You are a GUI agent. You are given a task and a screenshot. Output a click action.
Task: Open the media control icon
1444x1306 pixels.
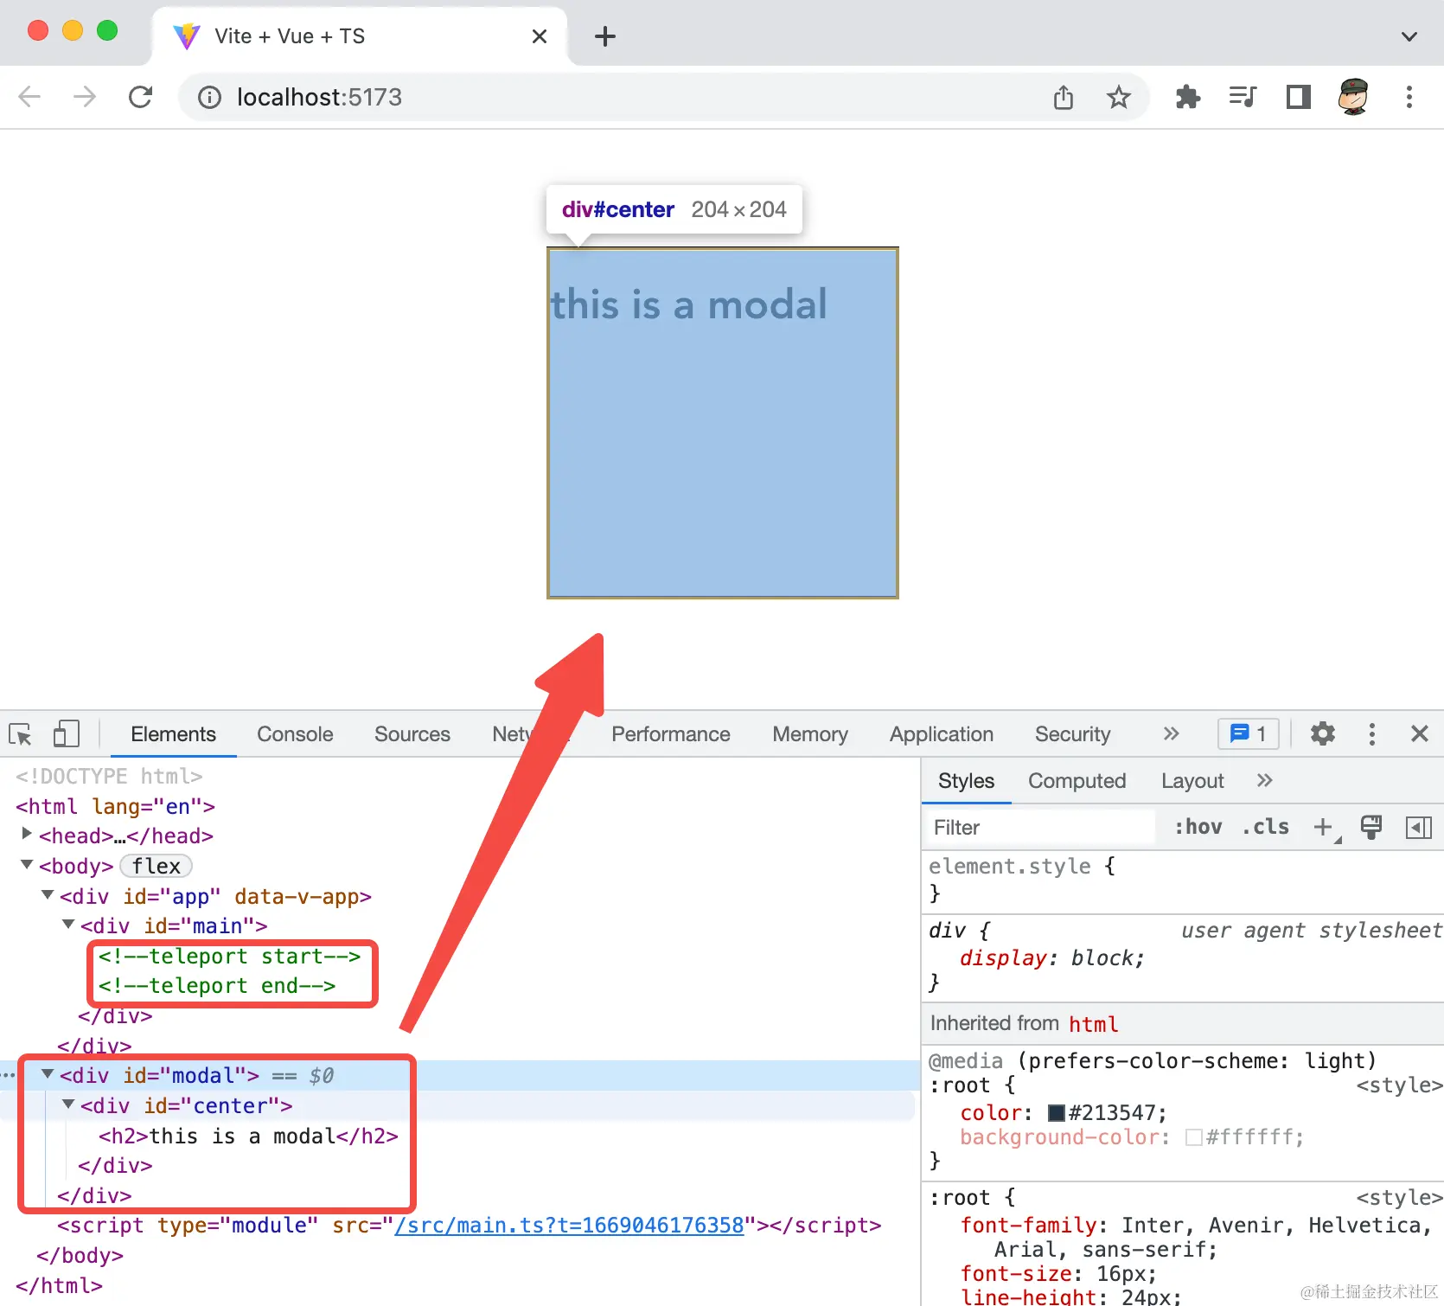tap(1243, 97)
